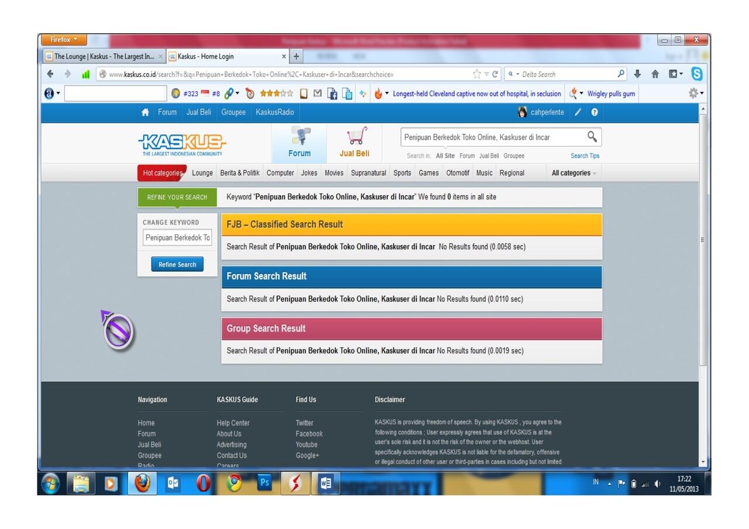Click the magnifier in Delta Search box
The height and width of the screenshot is (529, 749).
(x=621, y=74)
